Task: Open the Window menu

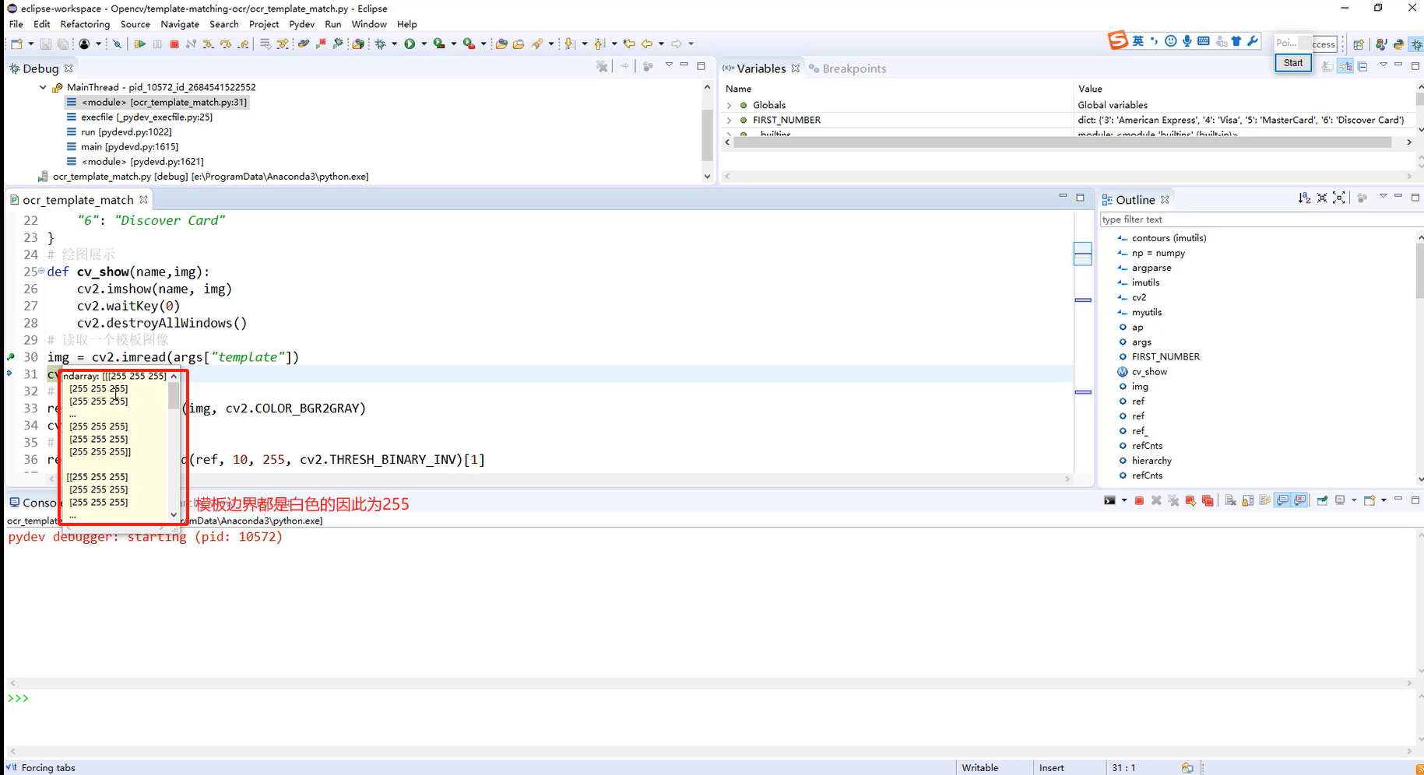Action: 369,24
